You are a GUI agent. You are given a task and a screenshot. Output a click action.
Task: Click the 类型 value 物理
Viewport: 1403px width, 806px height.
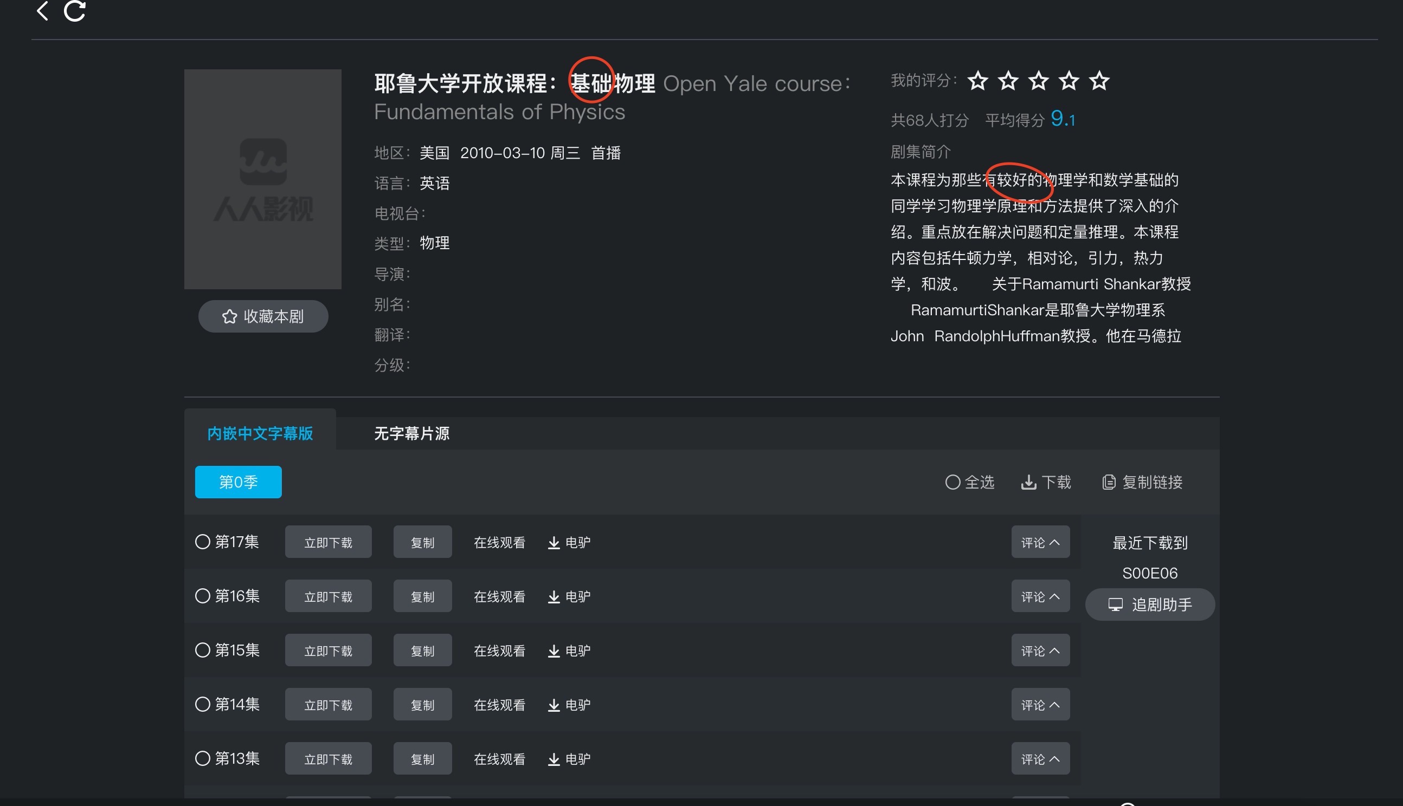tap(435, 243)
